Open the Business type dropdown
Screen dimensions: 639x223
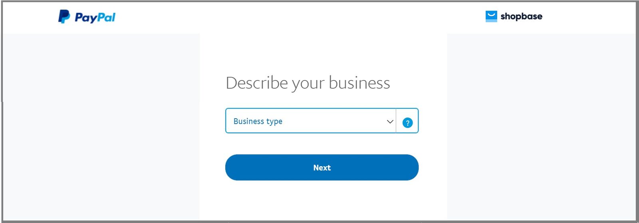pos(310,121)
